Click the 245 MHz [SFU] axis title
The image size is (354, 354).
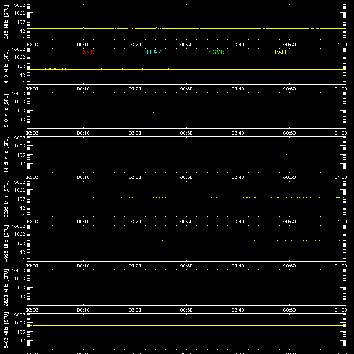[6, 22]
